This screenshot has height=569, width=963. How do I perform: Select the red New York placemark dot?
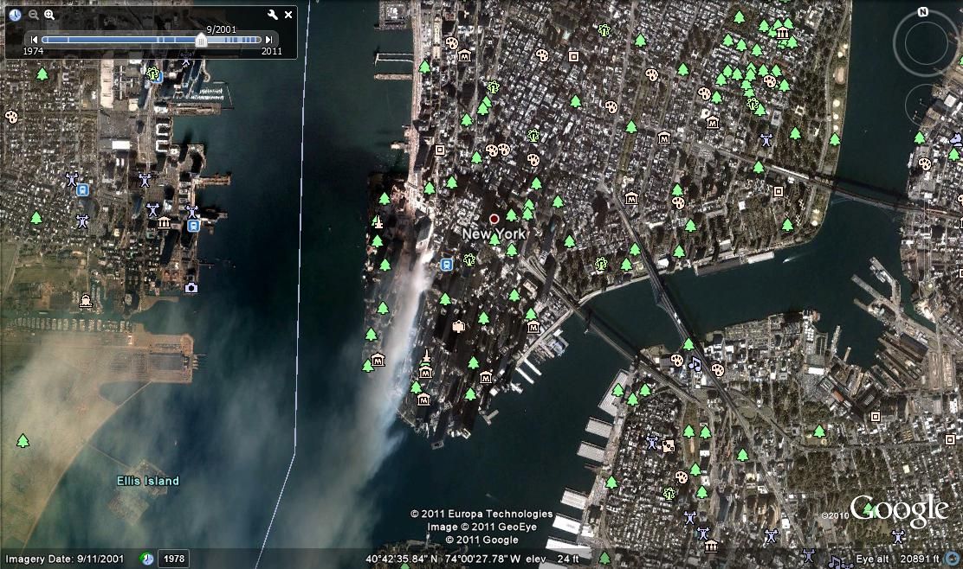click(x=494, y=219)
